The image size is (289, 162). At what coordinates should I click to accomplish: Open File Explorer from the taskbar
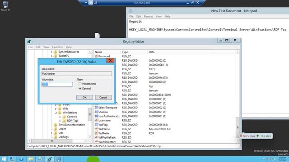(x=31, y=159)
